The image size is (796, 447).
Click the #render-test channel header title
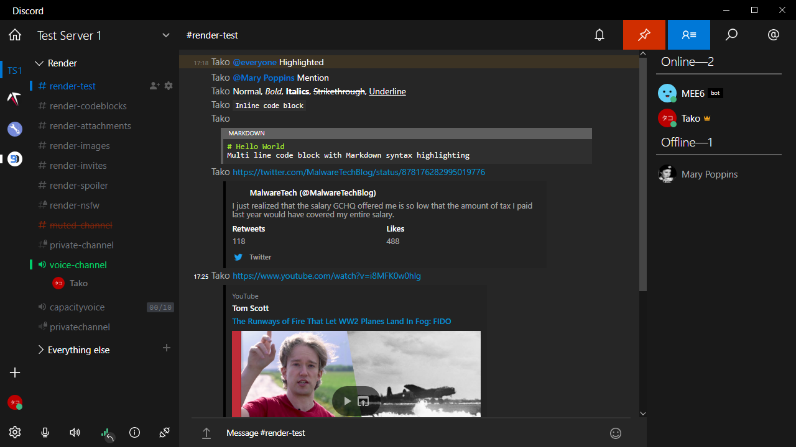(x=212, y=35)
